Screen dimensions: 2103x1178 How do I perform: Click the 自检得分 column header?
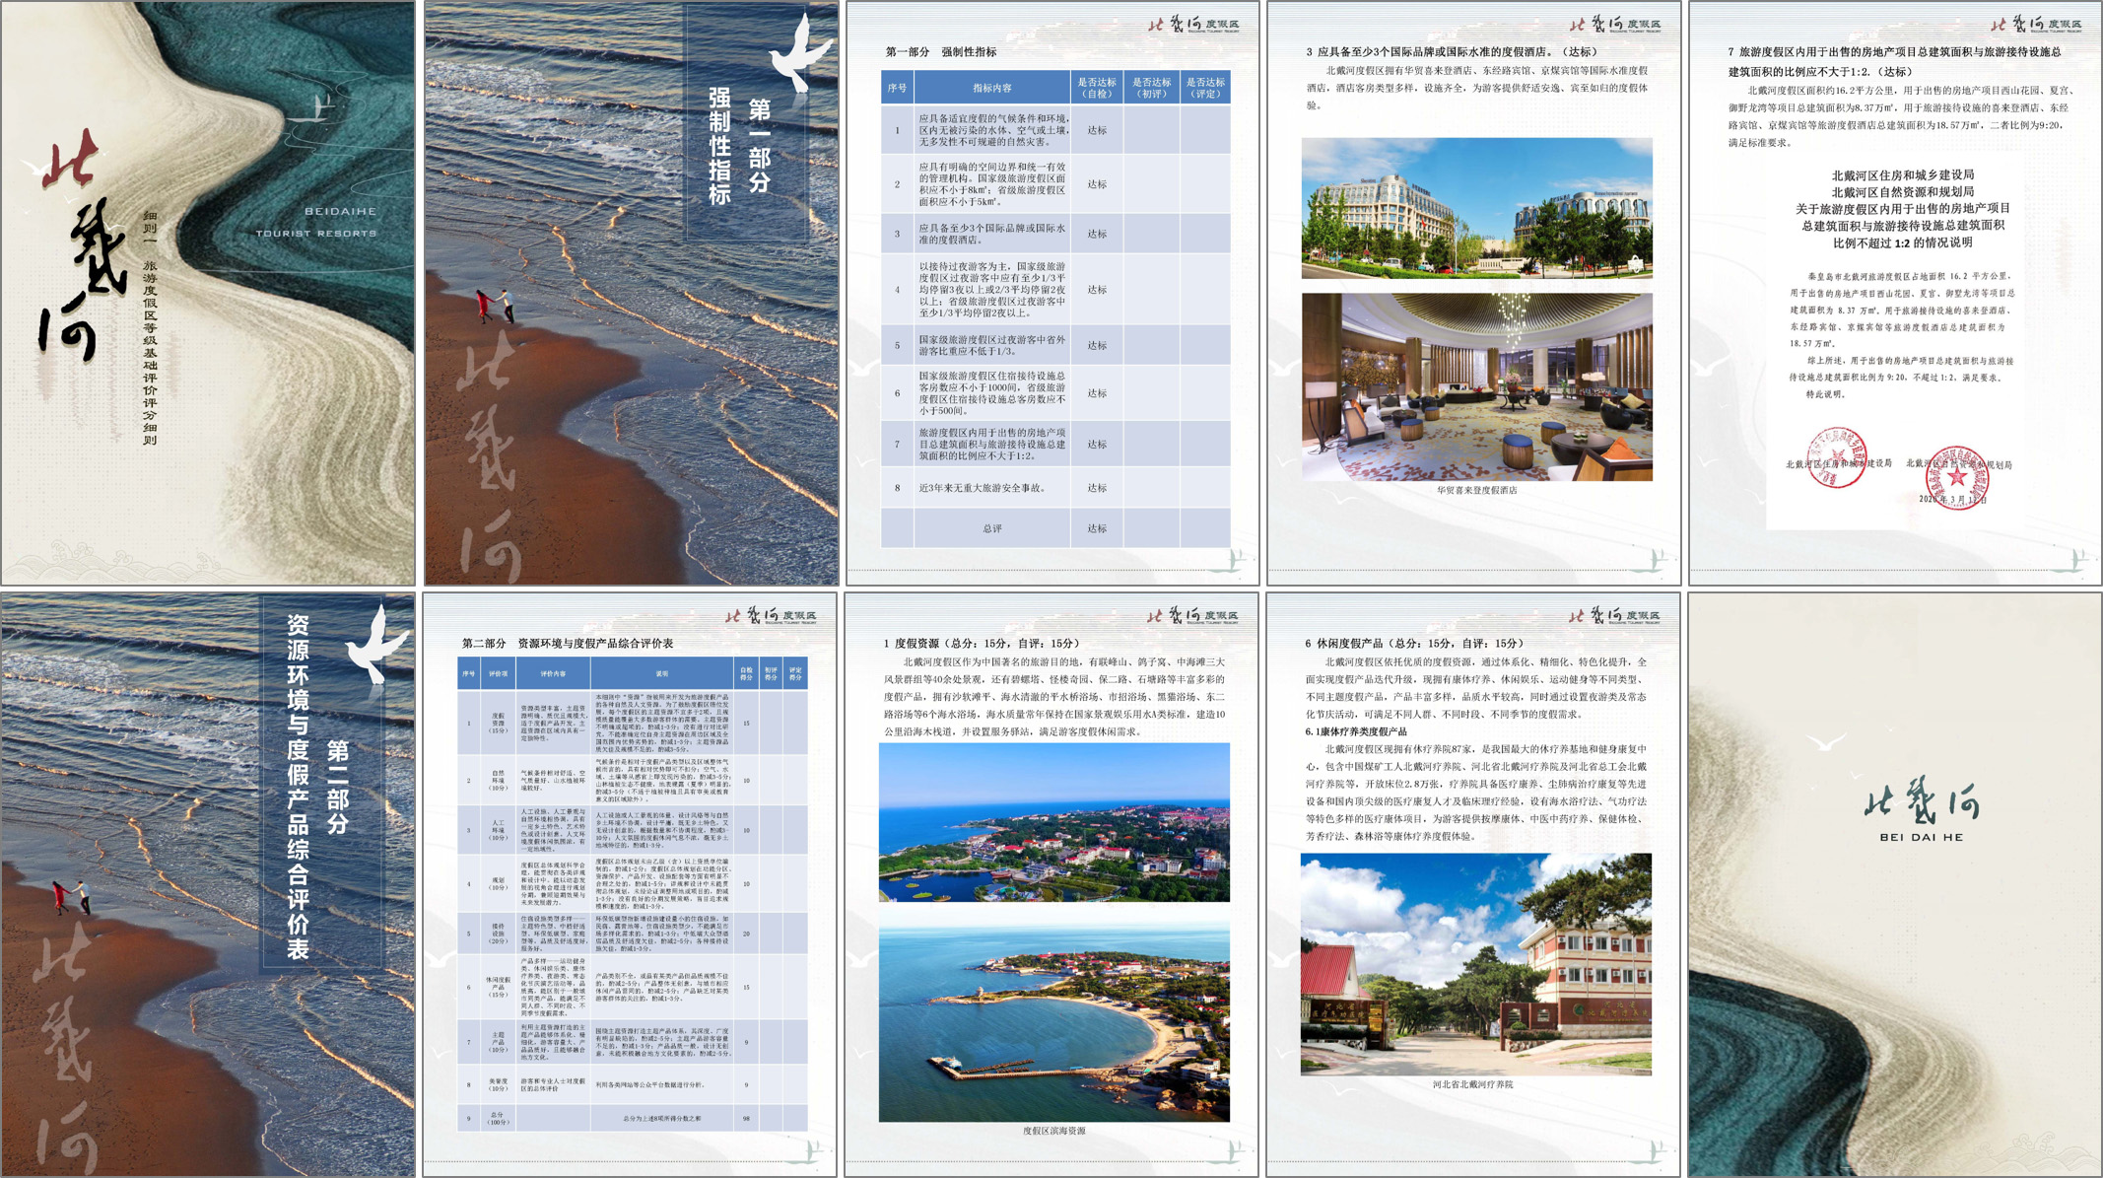click(746, 673)
